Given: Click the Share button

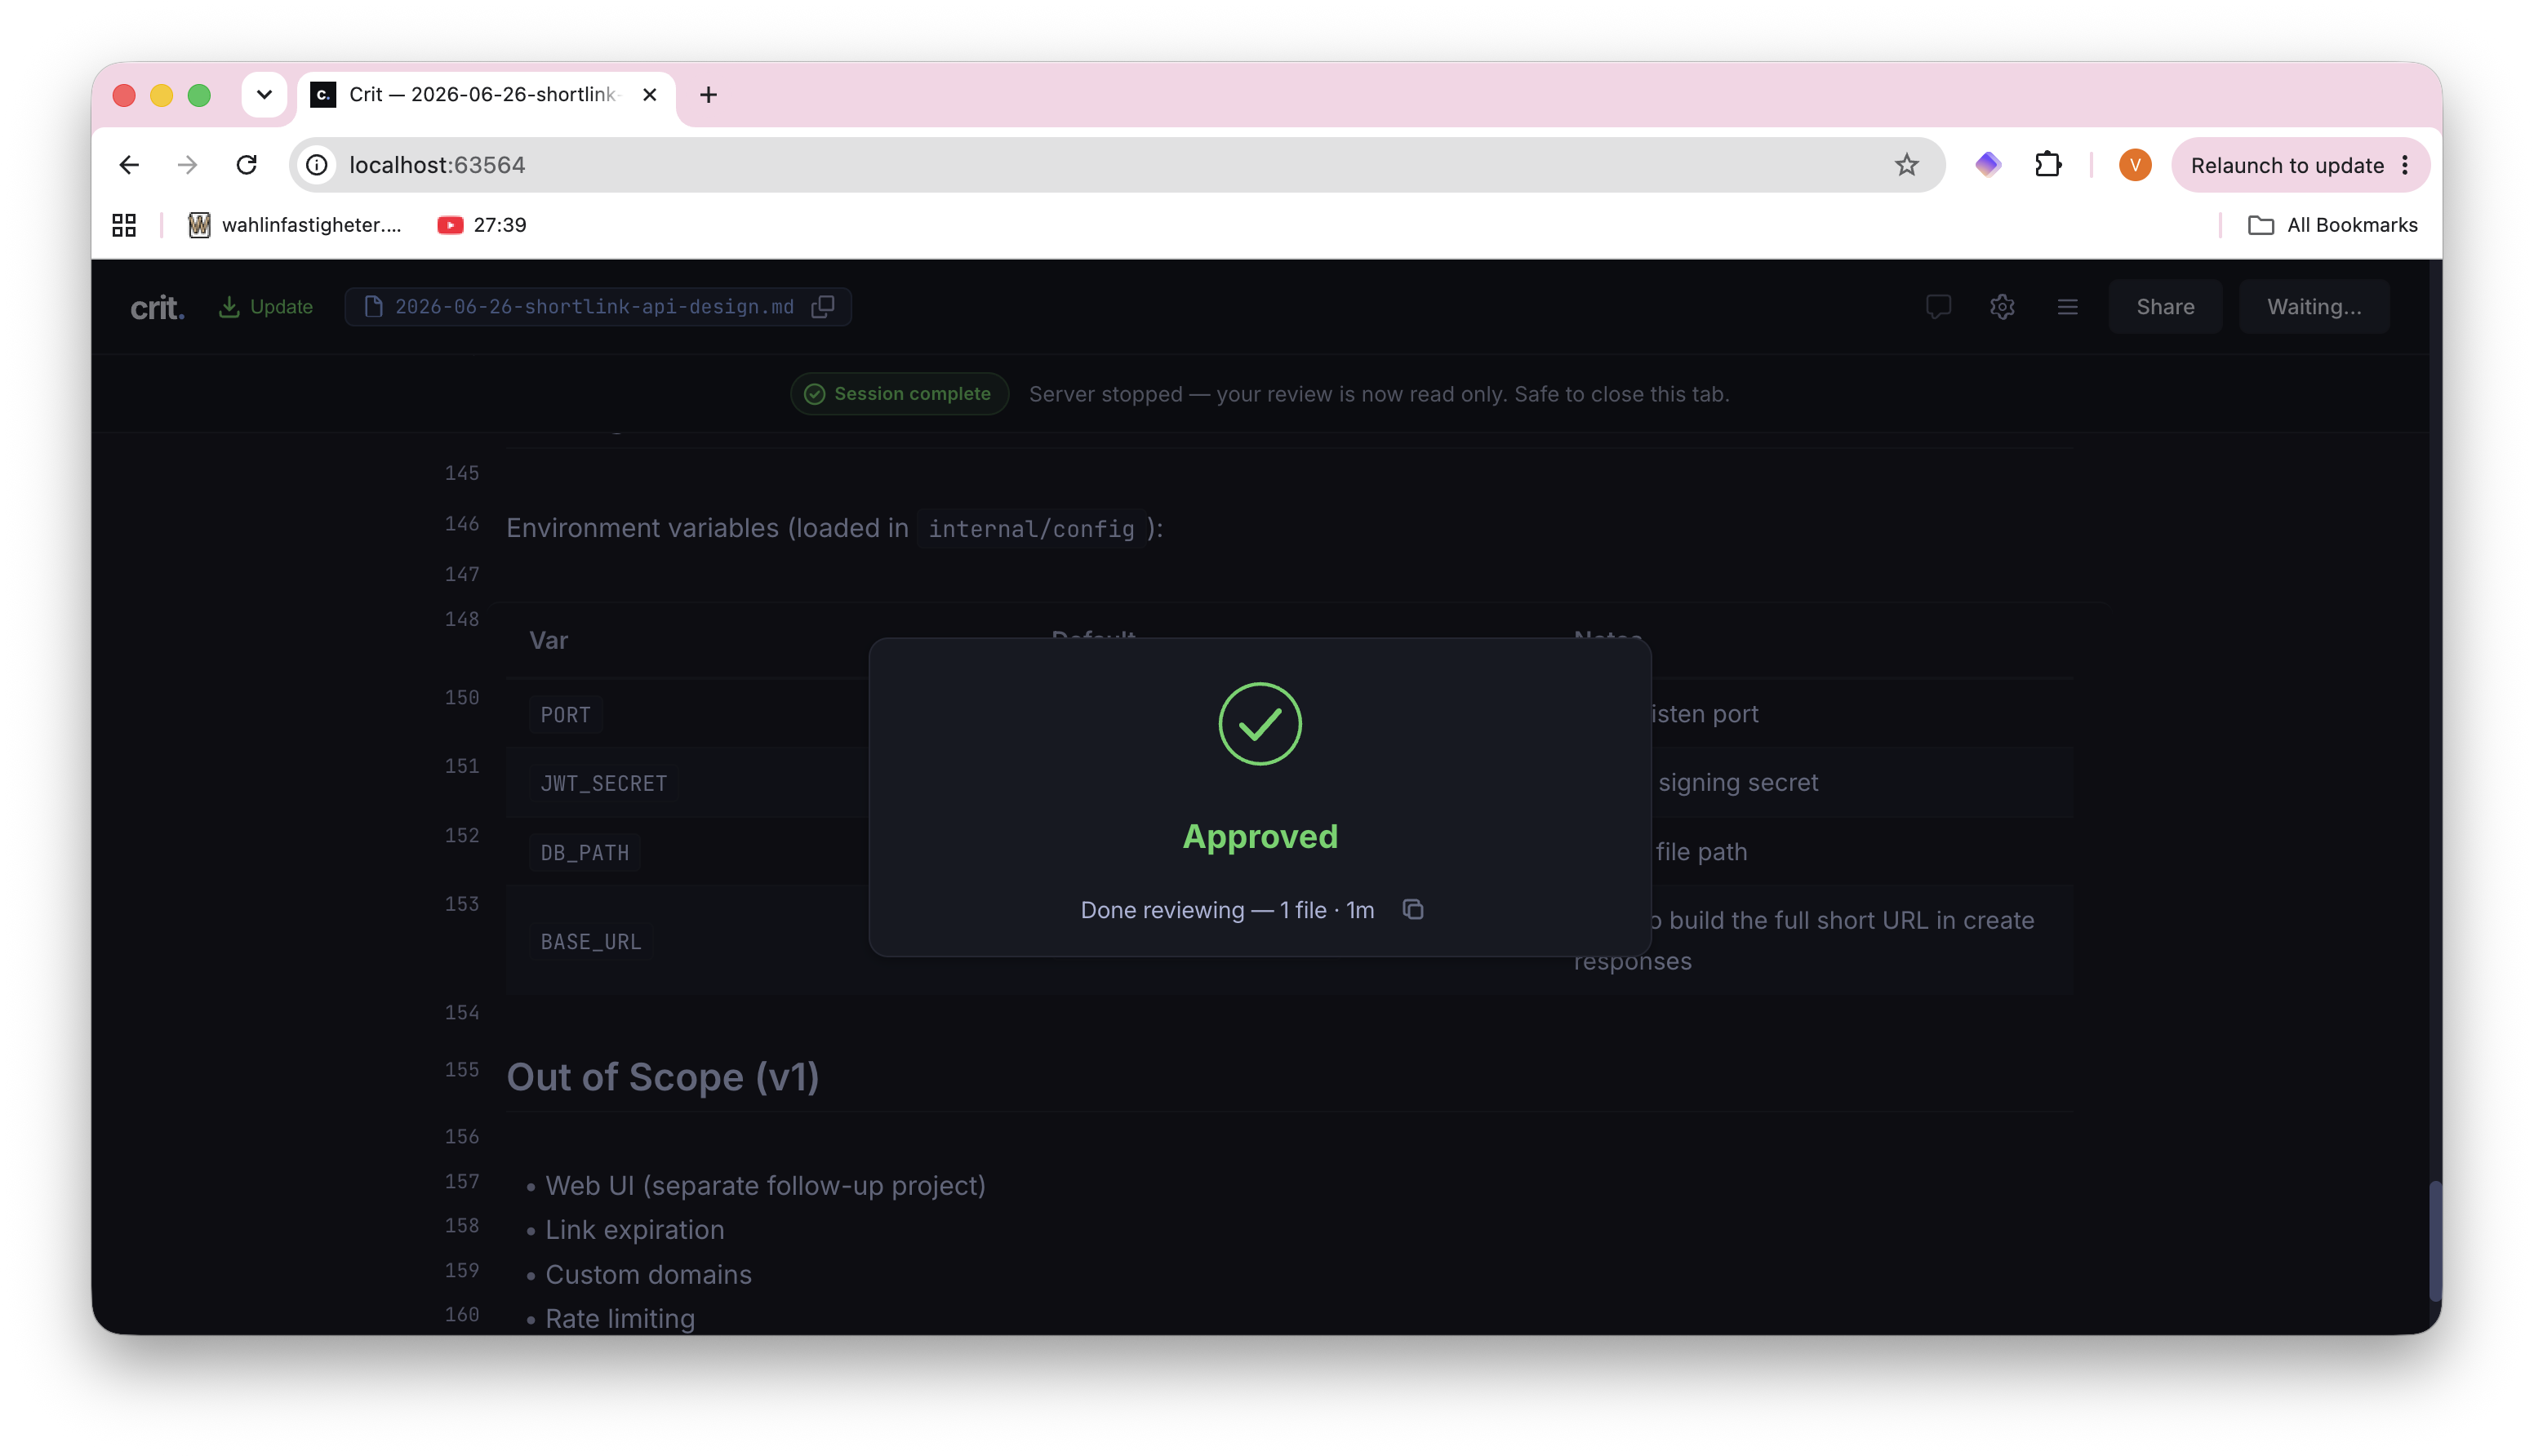Looking at the screenshot, I should point(2165,307).
